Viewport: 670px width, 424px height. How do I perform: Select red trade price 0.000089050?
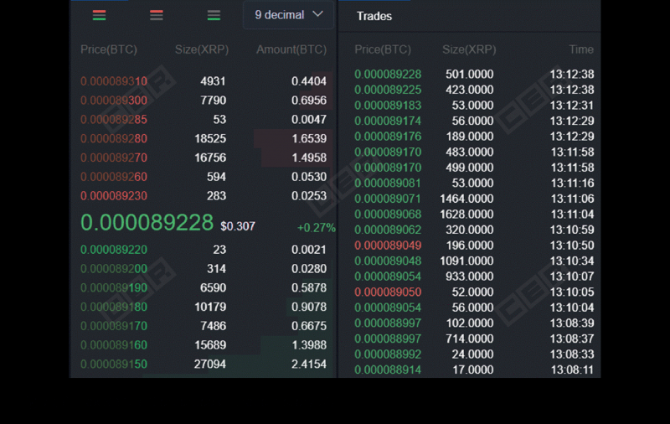tap(388, 292)
